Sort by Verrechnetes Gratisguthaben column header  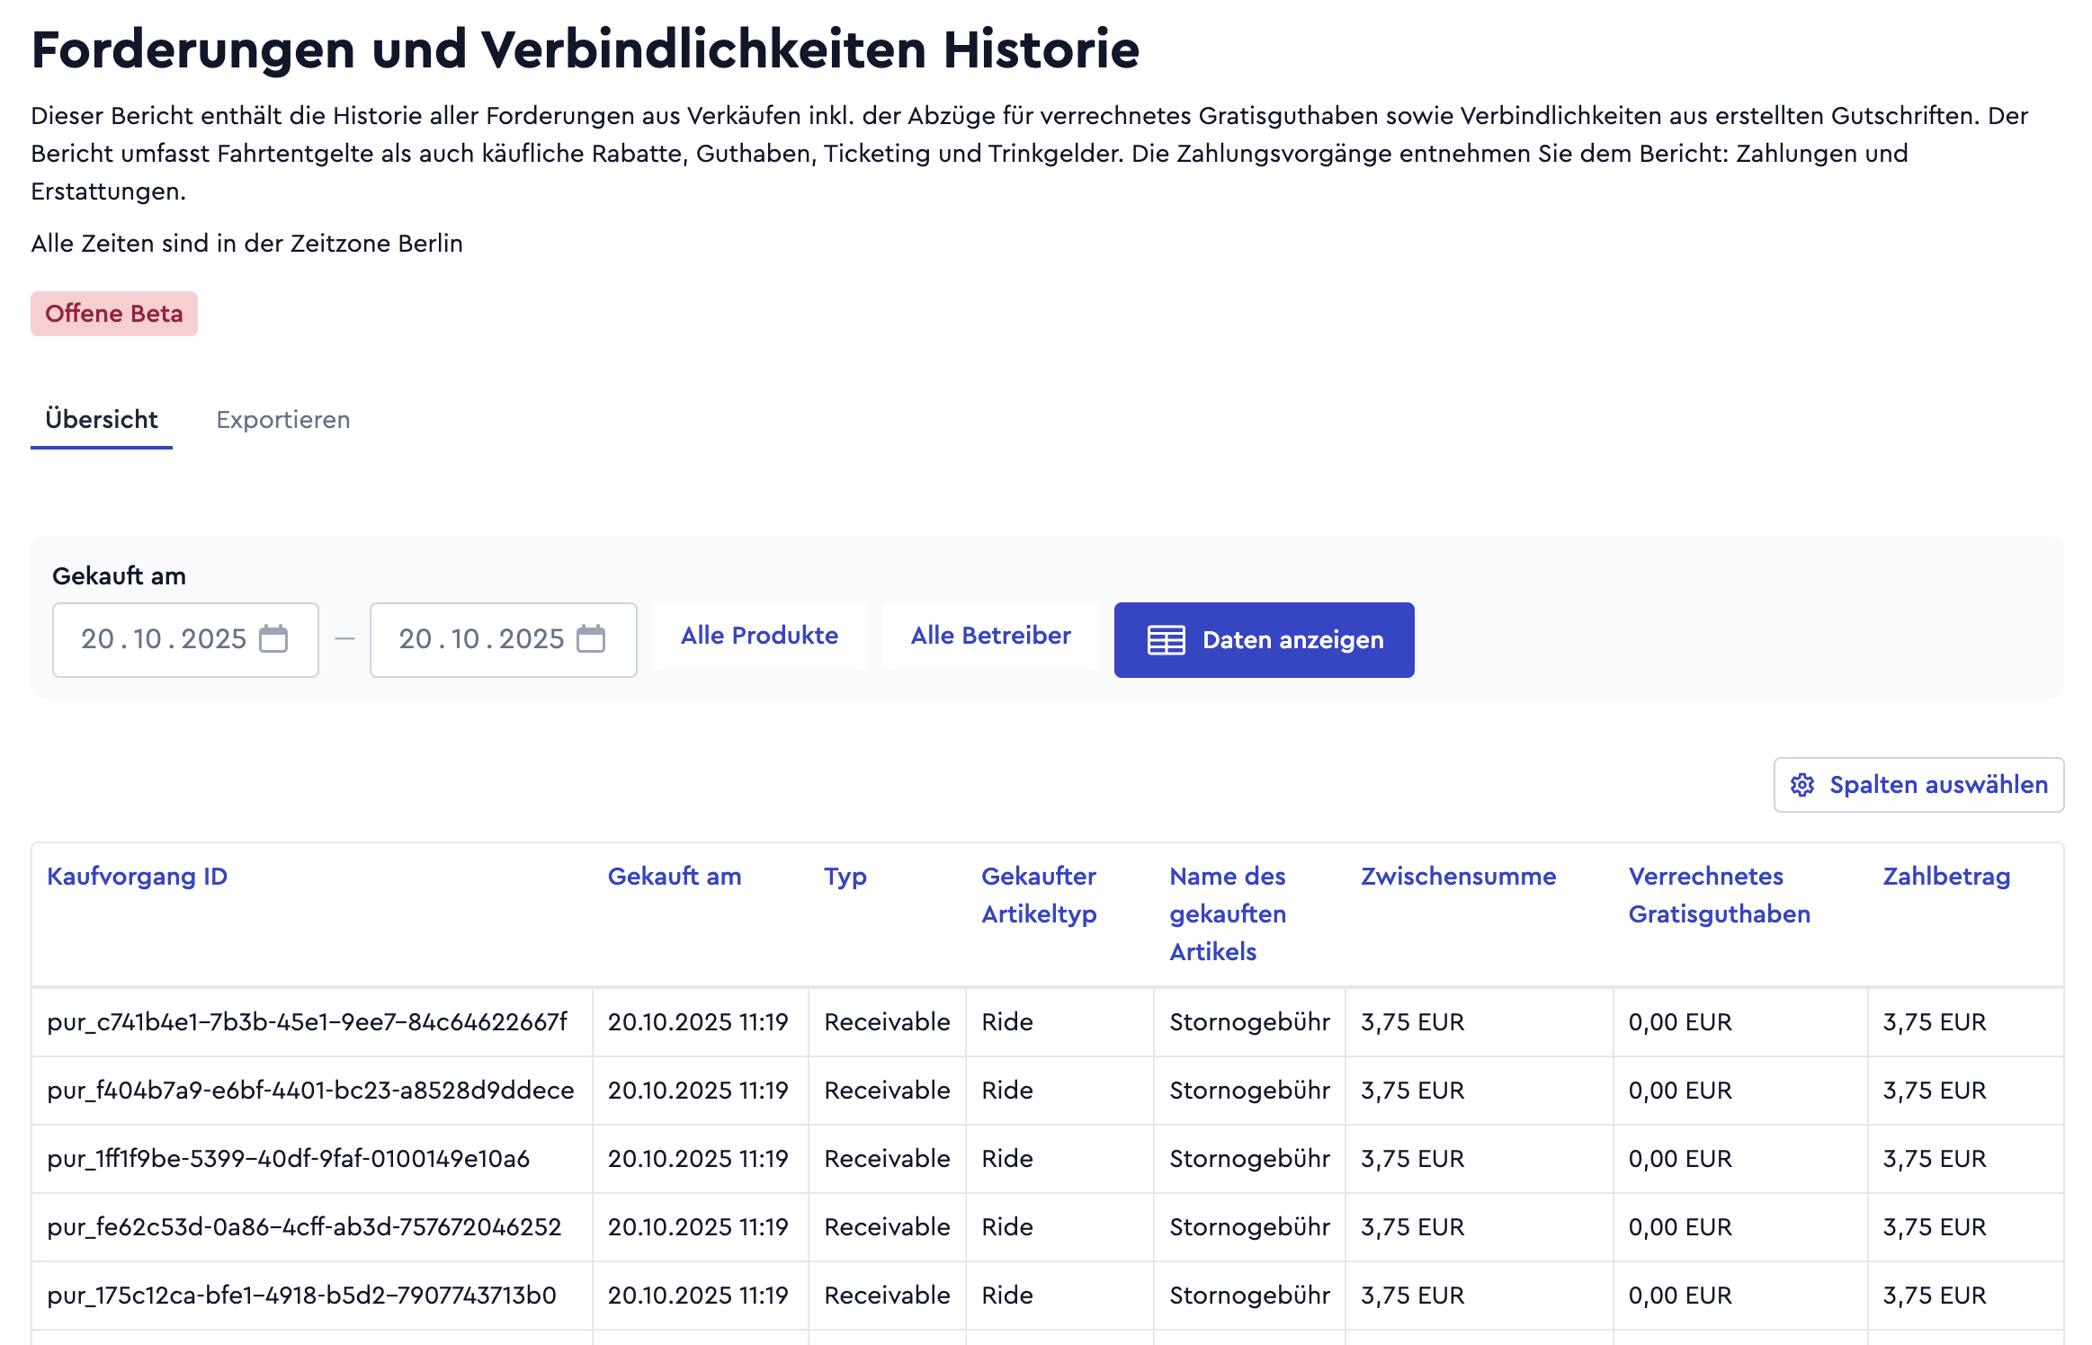[x=1719, y=895]
